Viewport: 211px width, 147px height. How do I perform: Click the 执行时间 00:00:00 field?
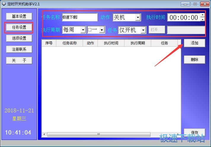183,17
